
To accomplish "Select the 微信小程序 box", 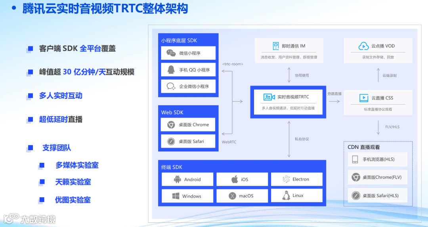I will (188, 53).
